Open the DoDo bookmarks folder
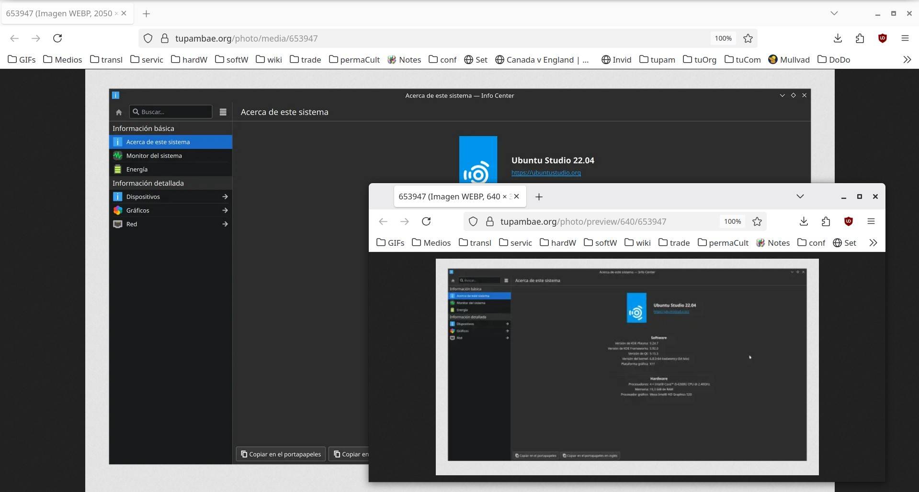 click(x=834, y=59)
